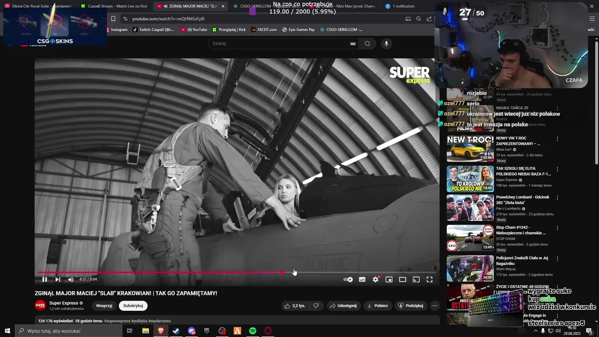Open File Explorer from the taskbar
Image resolution: width=599 pixels, height=337 pixels.
[146, 331]
